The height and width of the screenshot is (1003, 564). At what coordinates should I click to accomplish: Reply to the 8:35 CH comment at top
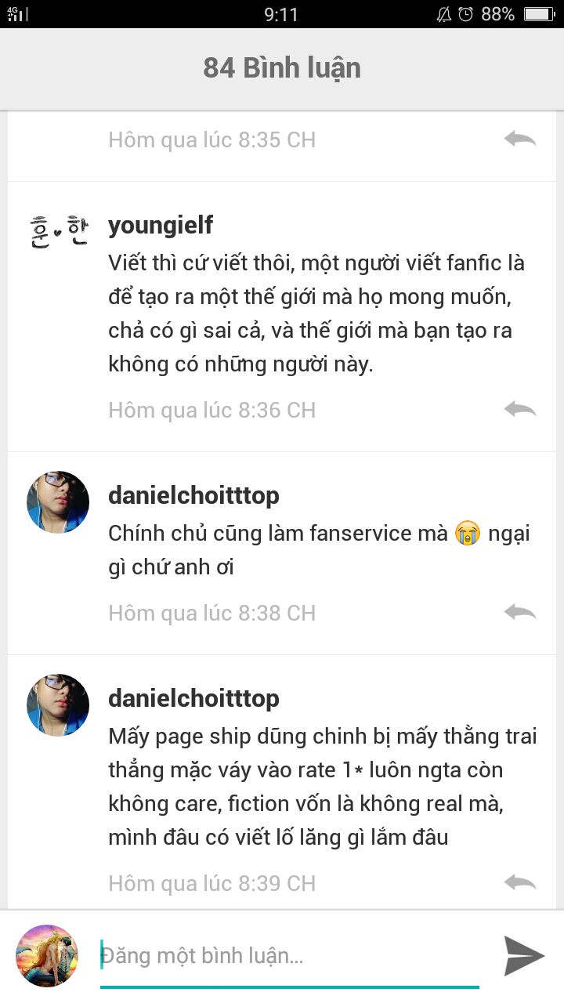(520, 139)
